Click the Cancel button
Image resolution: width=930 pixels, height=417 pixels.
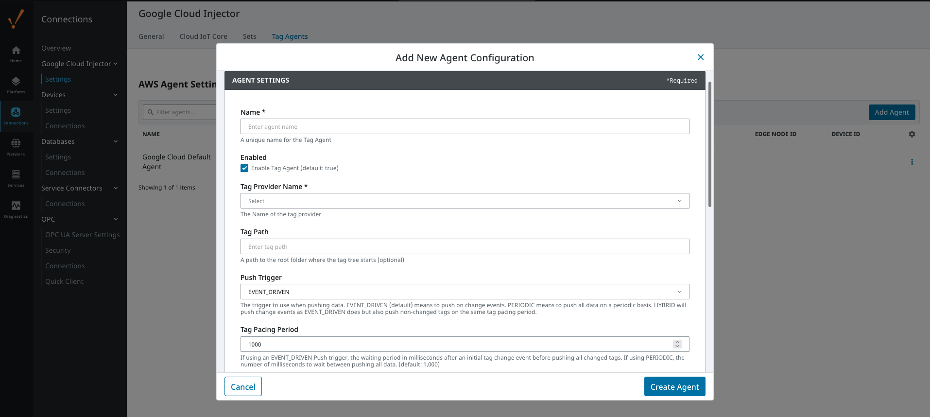coord(243,387)
